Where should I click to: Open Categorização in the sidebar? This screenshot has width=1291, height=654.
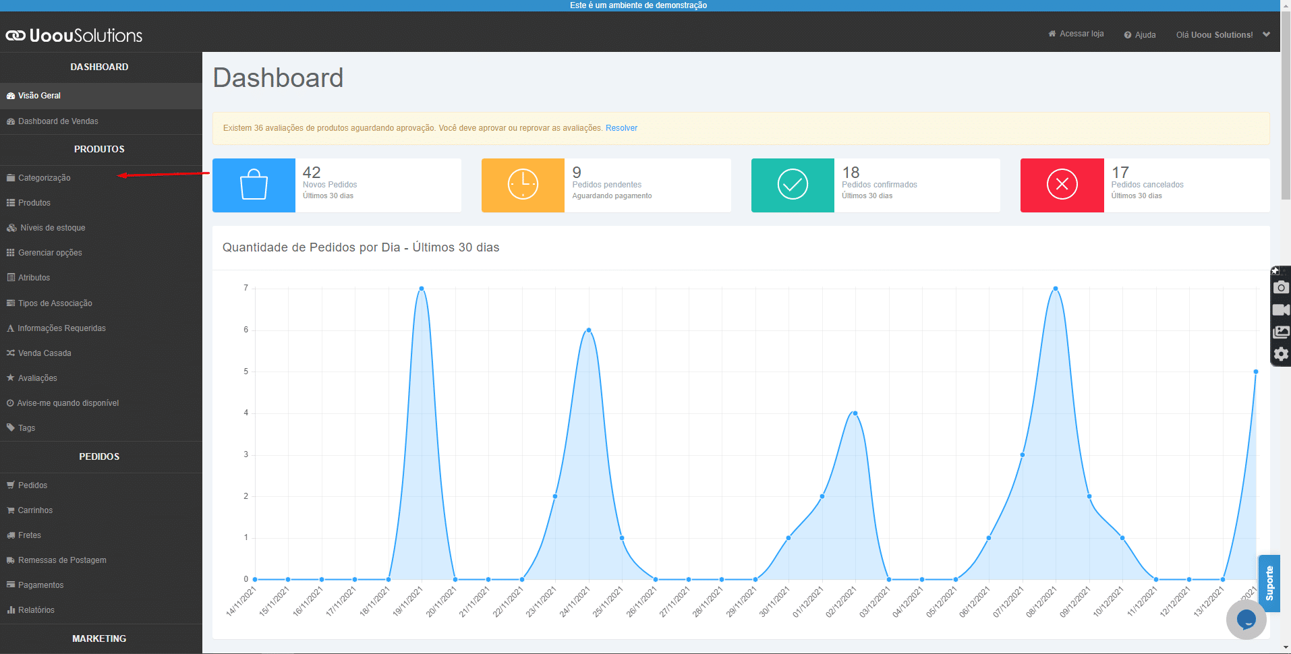44,178
